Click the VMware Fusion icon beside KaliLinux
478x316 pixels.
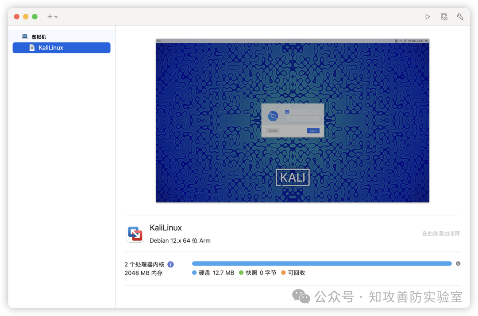pos(135,234)
